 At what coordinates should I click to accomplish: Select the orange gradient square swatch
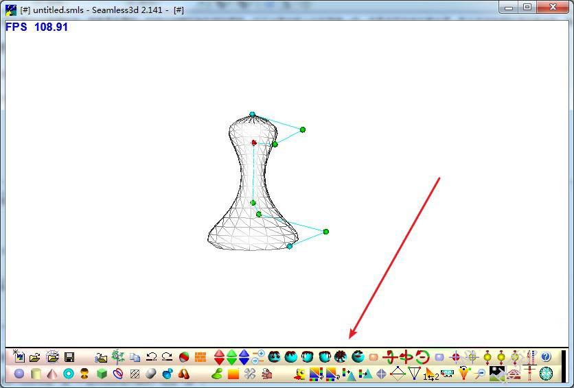tap(233, 374)
